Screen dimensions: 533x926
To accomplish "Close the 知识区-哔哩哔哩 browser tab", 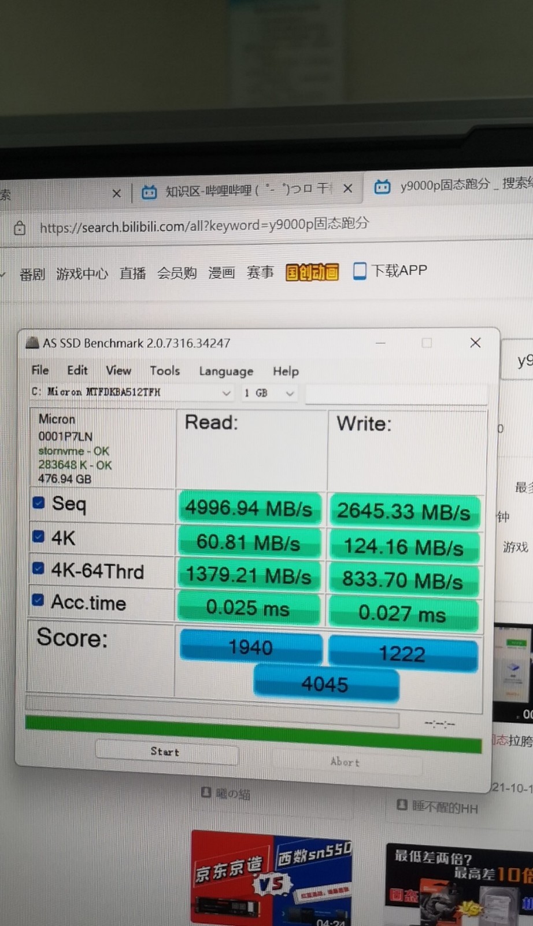I will [347, 188].
